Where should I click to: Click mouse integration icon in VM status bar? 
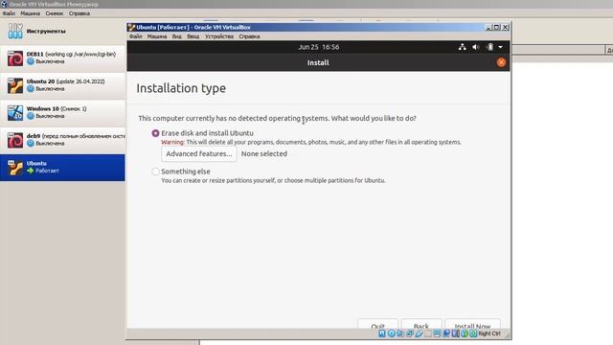click(465, 333)
